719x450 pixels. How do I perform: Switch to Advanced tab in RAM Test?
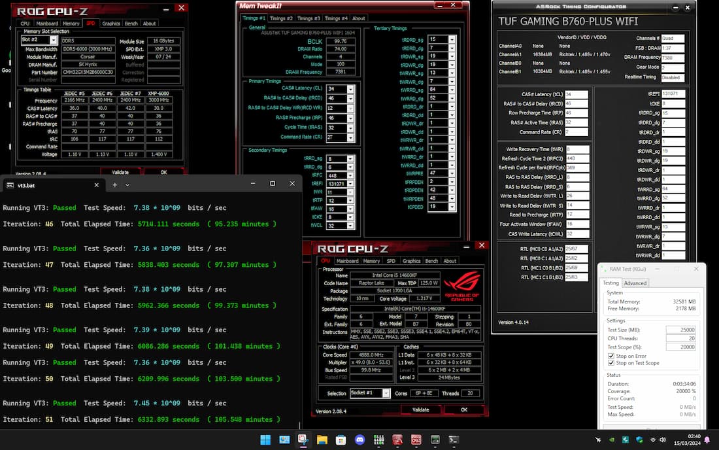click(x=635, y=283)
